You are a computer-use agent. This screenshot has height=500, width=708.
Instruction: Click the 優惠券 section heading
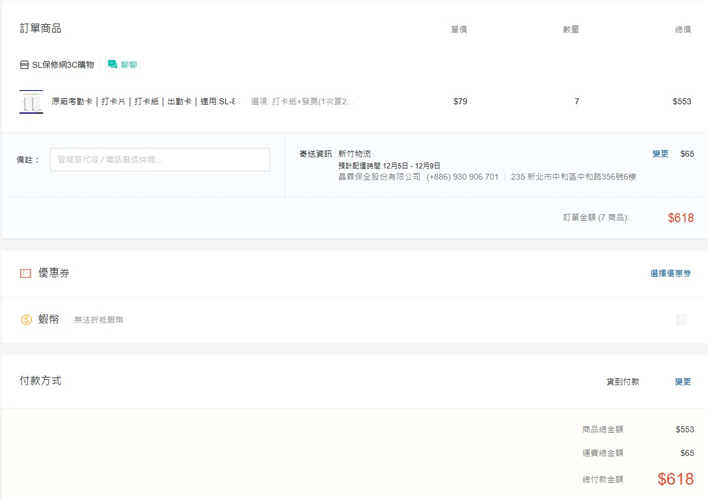(54, 273)
